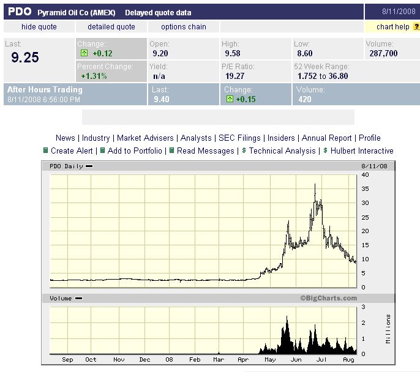Click the 52 week range 1.752 to 36.80
420x372 pixels.
point(323,76)
